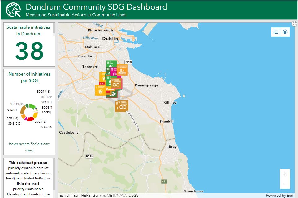This screenshot has height=198, width=298.
Task: Zoom out on the map
Action: click(x=285, y=184)
